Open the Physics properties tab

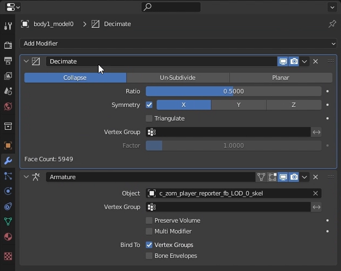8,191
